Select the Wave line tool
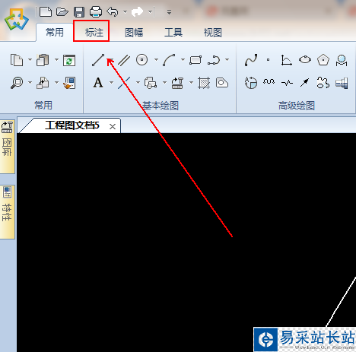This screenshot has height=352, width=356. click(269, 82)
